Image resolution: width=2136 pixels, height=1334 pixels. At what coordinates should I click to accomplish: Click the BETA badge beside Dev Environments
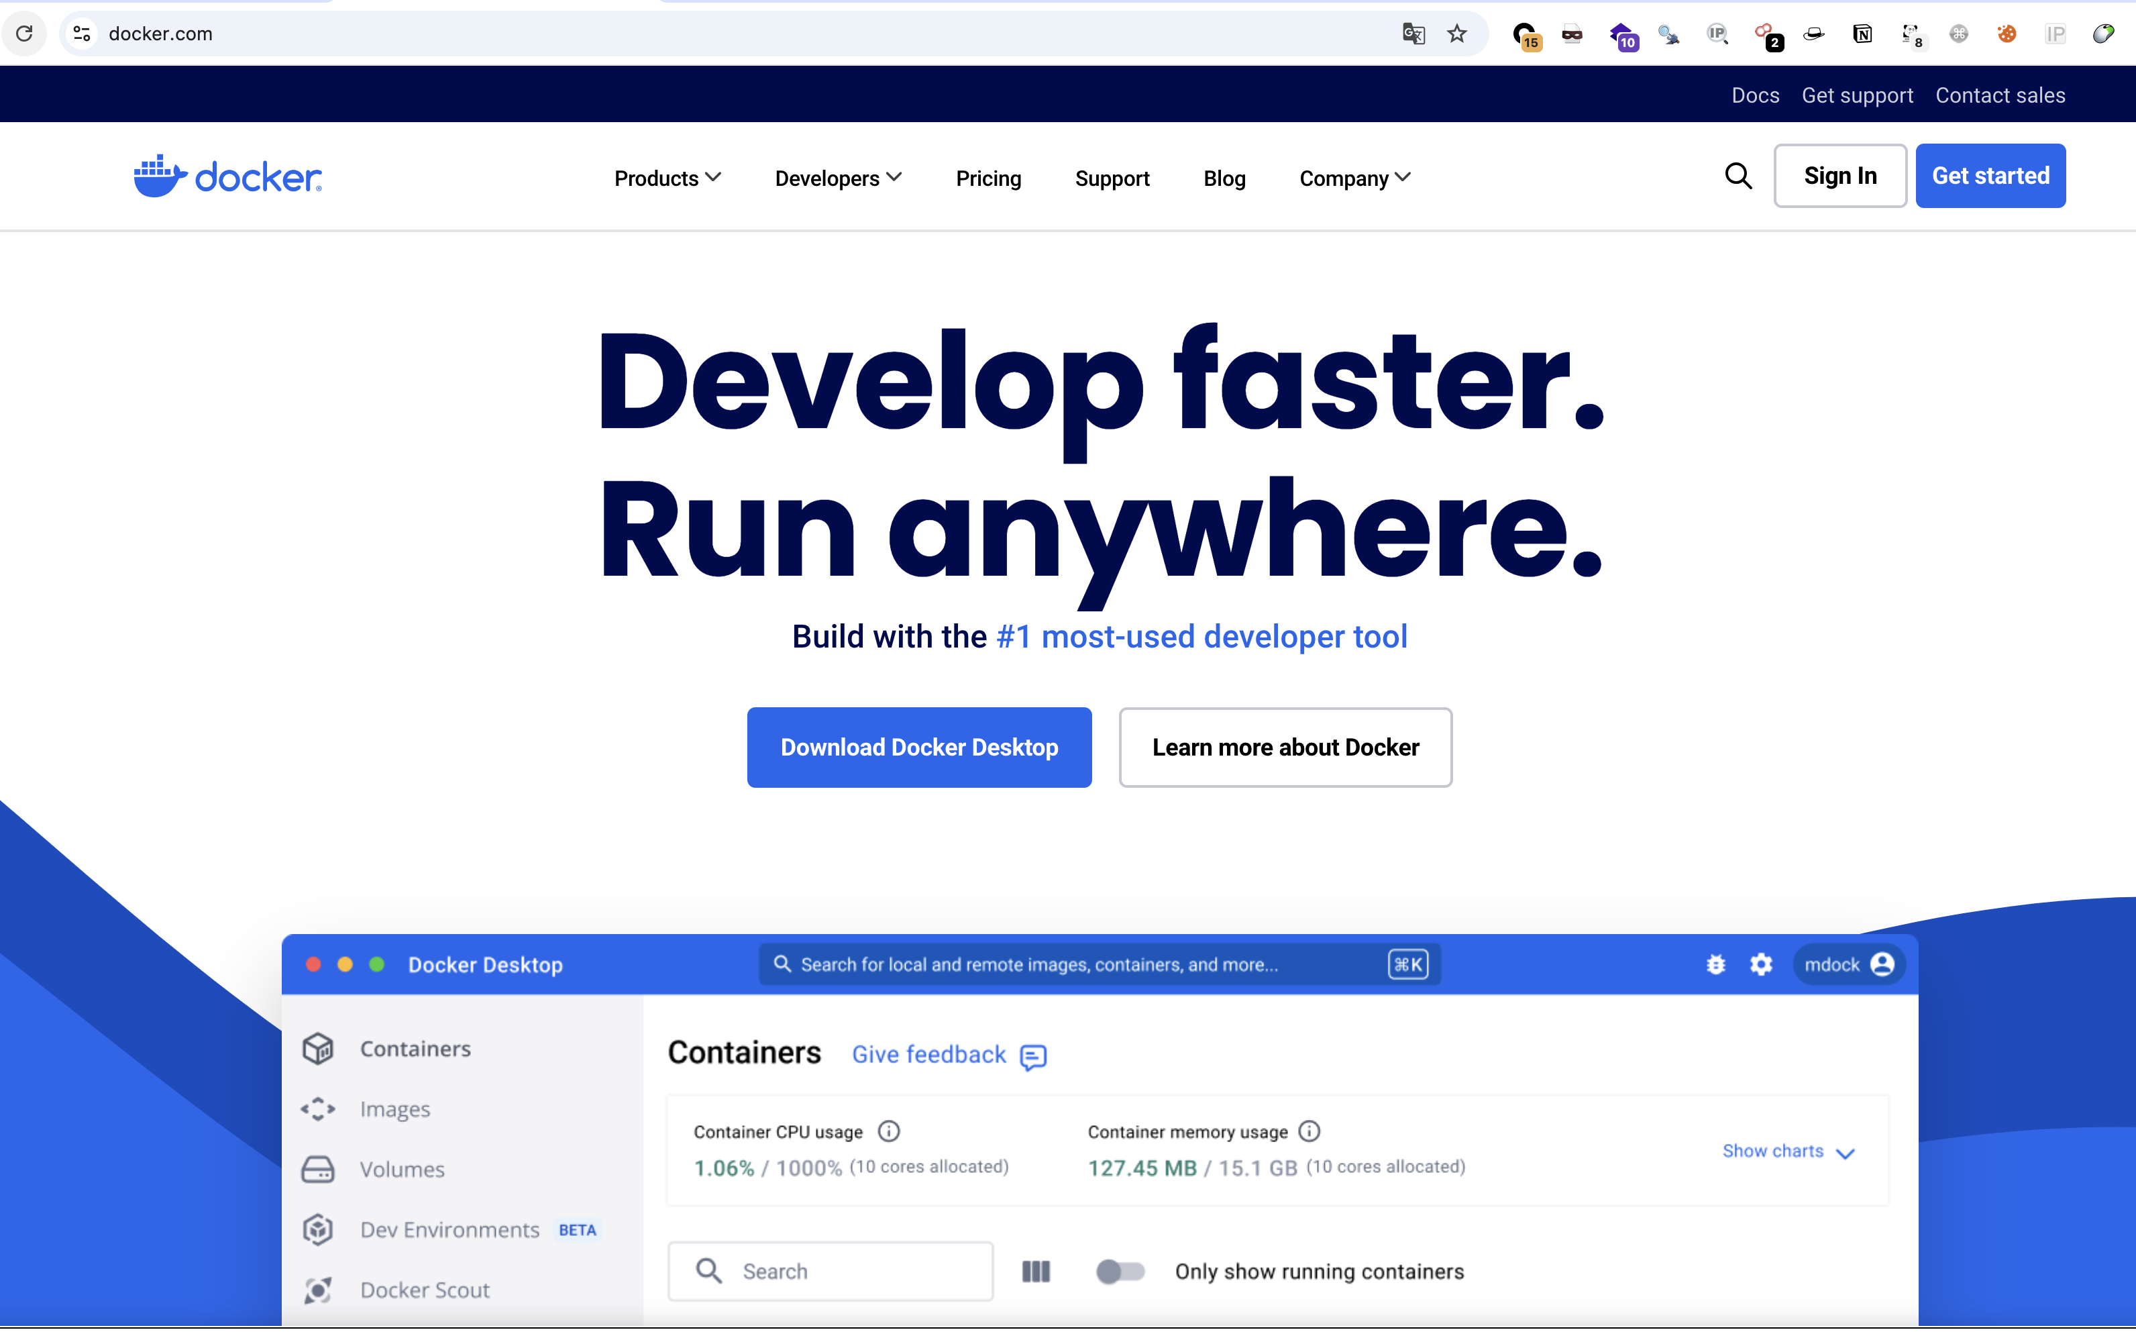click(578, 1230)
